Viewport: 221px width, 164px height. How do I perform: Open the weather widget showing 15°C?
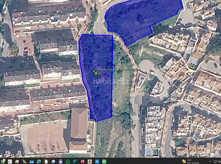click(x=190, y=161)
